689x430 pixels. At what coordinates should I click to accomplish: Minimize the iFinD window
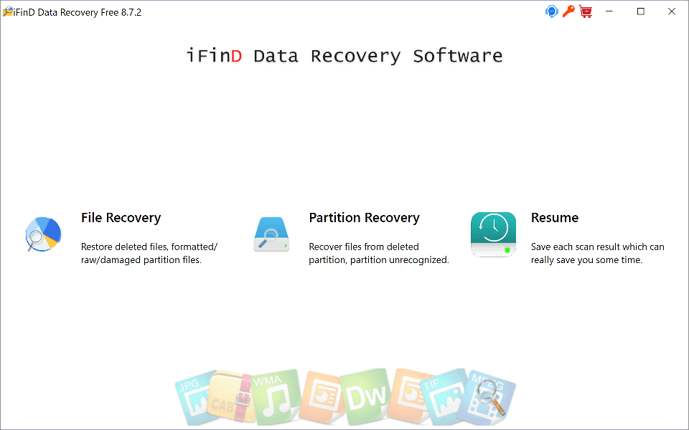609,11
